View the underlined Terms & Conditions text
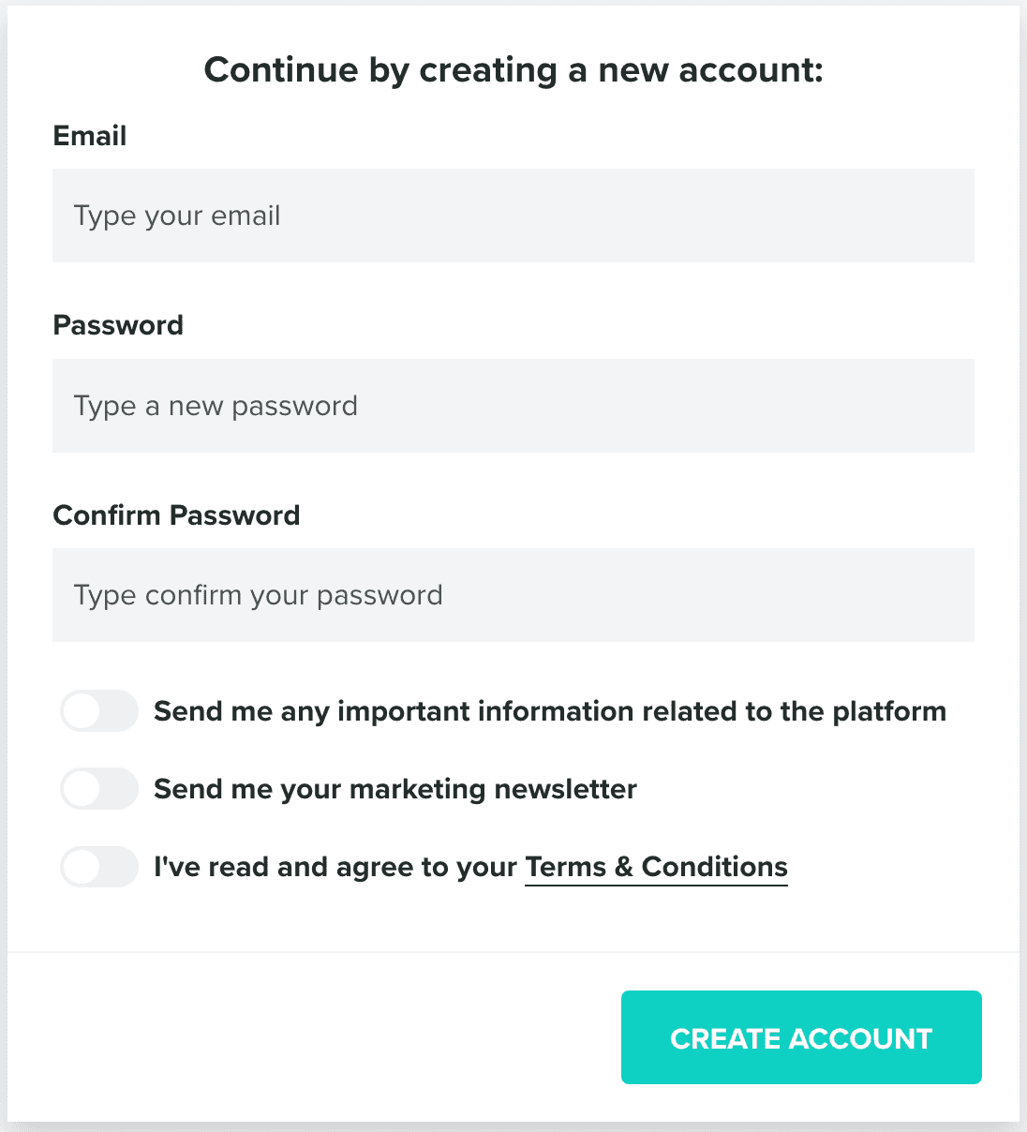Viewport: 1027px width, 1132px height. (x=655, y=867)
